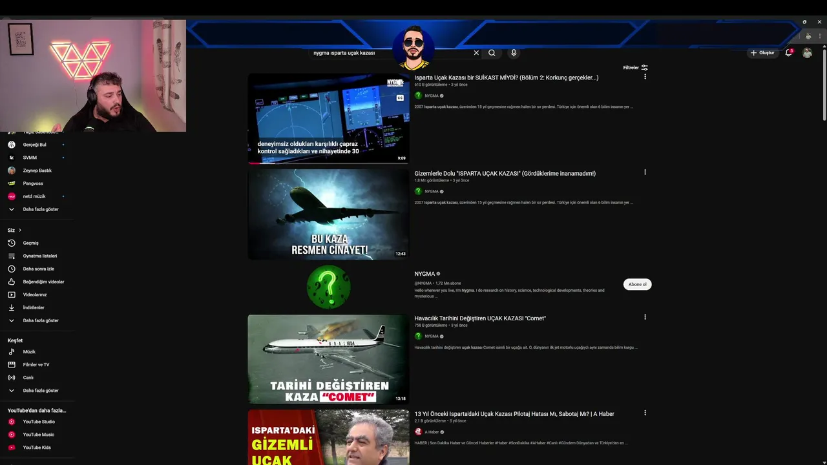Play ISPARTA'DAKİ GİZEMLİ UÇAK thumbnail
The image size is (827, 465).
point(328,437)
